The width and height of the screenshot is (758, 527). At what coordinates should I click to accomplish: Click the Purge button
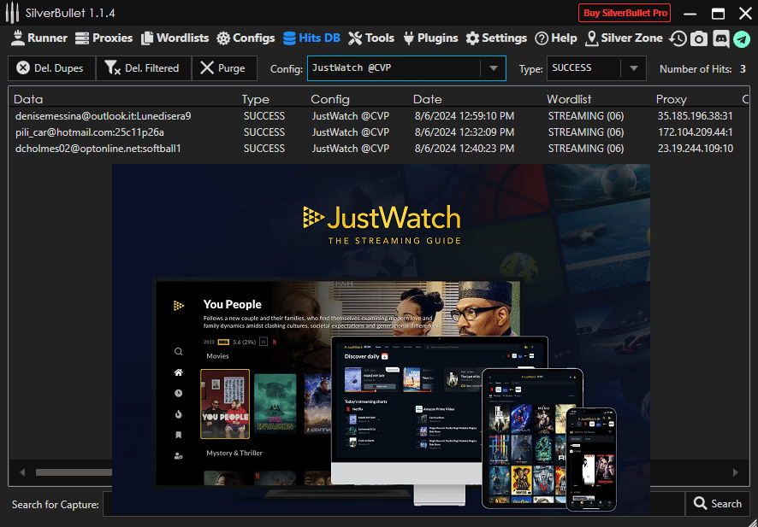point(224,68)
